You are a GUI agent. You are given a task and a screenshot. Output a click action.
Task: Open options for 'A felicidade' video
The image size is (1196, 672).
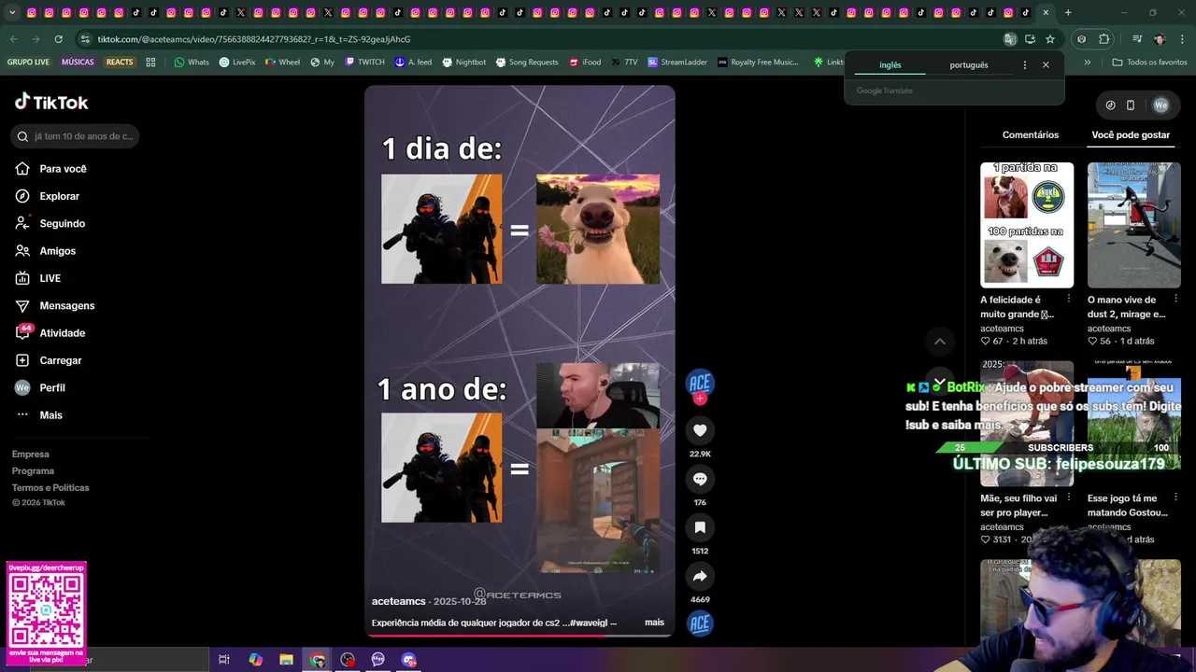tap(1069, 299)
